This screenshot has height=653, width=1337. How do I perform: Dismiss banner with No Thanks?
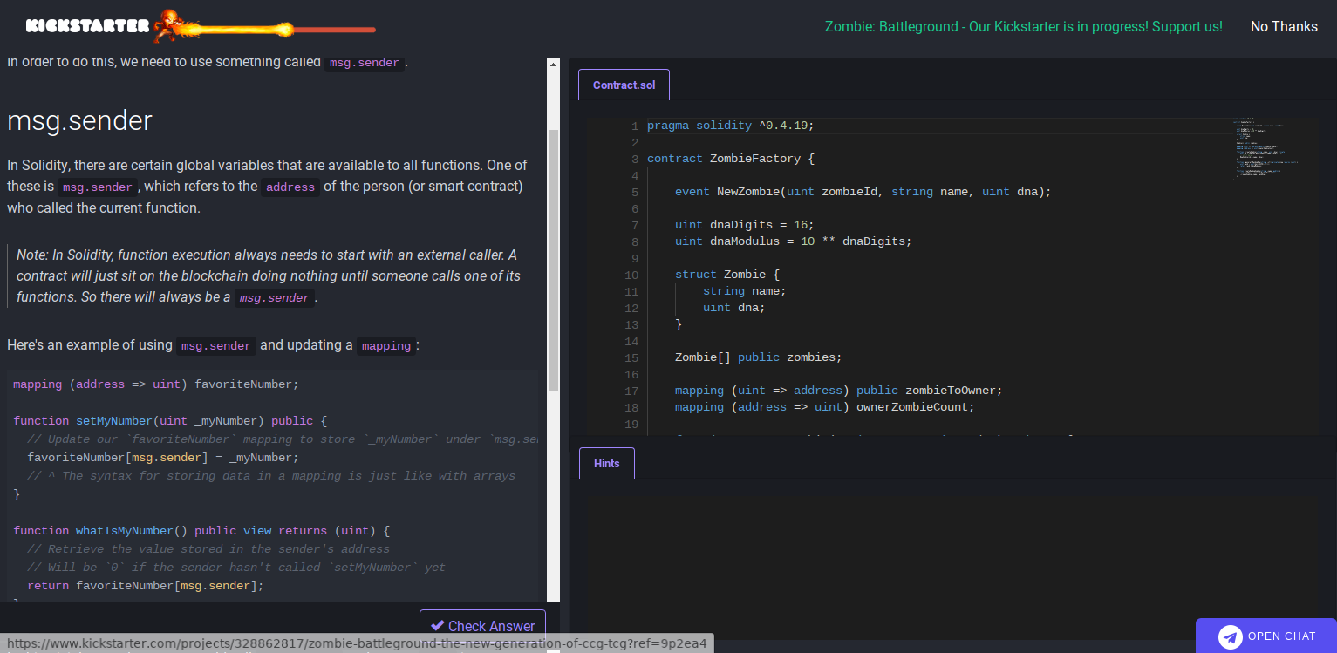1284,27
